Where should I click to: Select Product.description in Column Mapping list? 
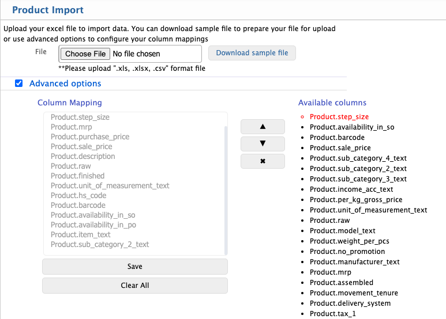[83, 157]
